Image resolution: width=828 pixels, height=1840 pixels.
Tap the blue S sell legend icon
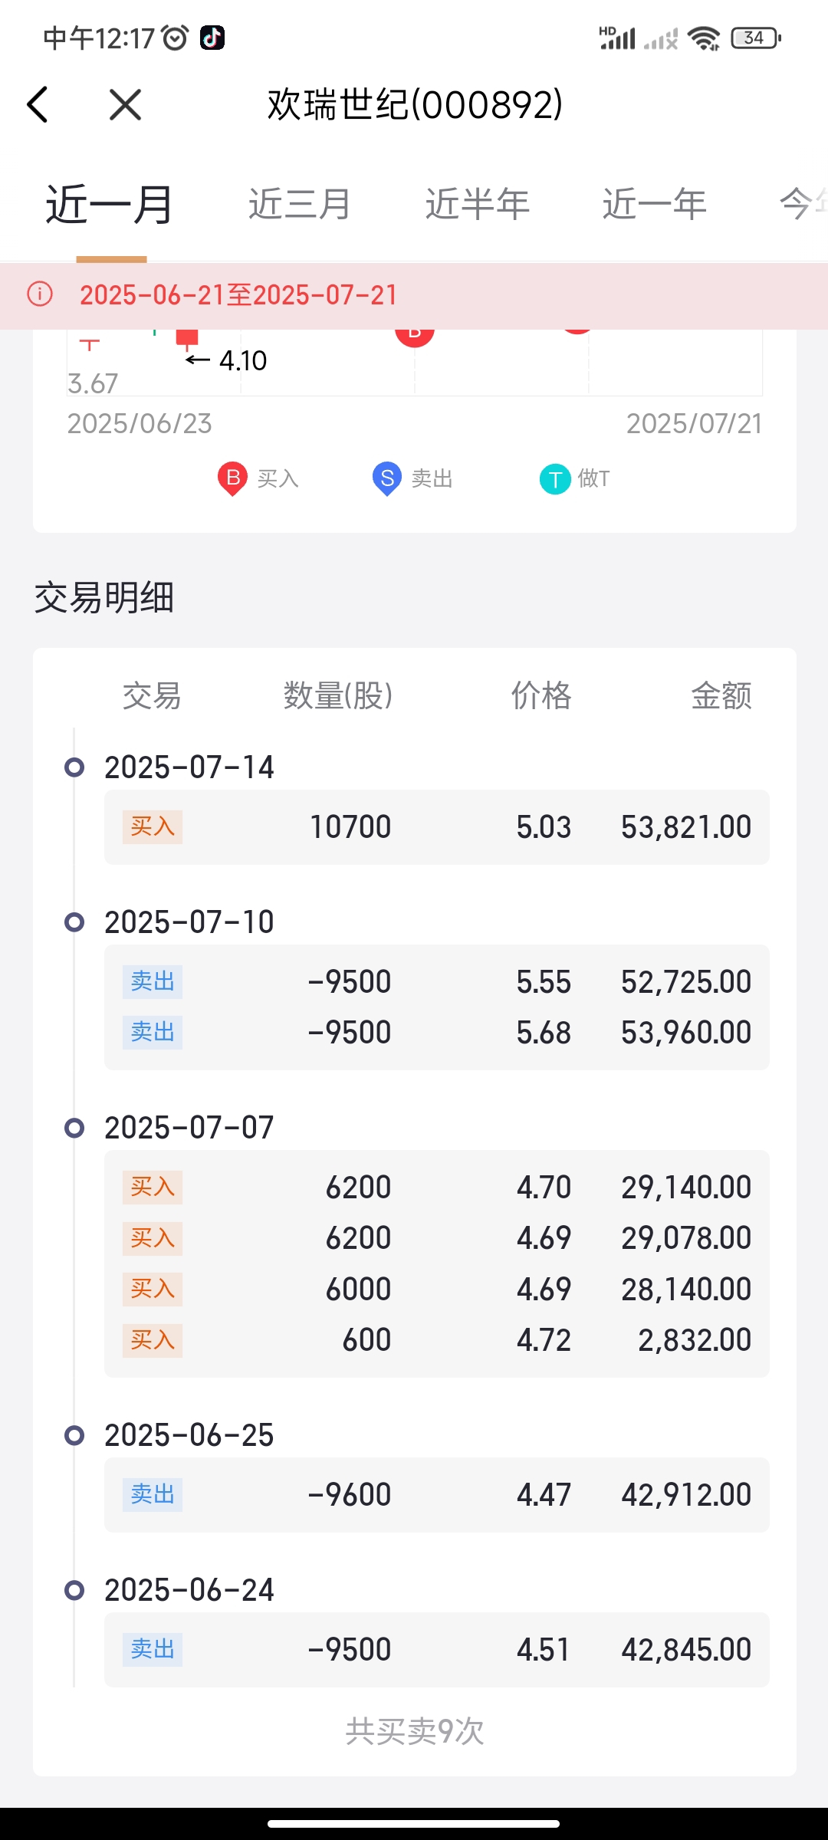click(387, 478)
